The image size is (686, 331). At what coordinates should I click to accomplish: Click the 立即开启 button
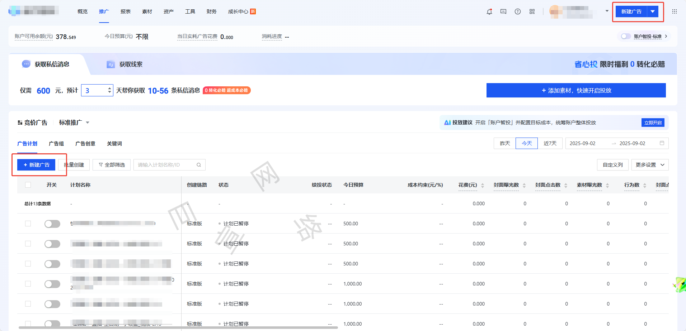point(653,122)
